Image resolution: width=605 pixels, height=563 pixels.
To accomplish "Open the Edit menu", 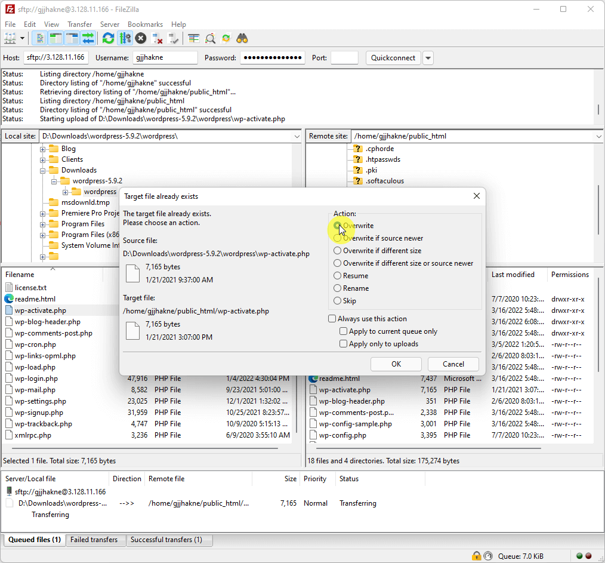I will tap(30, 24).
